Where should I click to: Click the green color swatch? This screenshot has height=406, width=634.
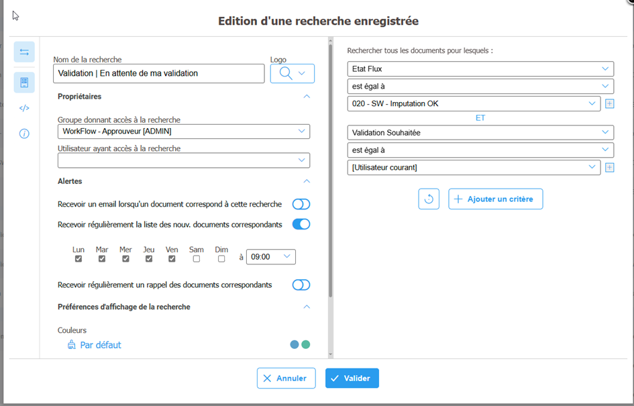pos(306,344)
